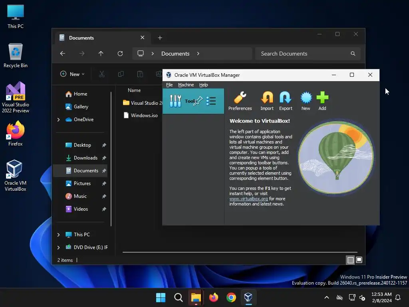This screenshot has width=409, height=307.
Task: Click the green Add machine icon
Action: point(322,101)
